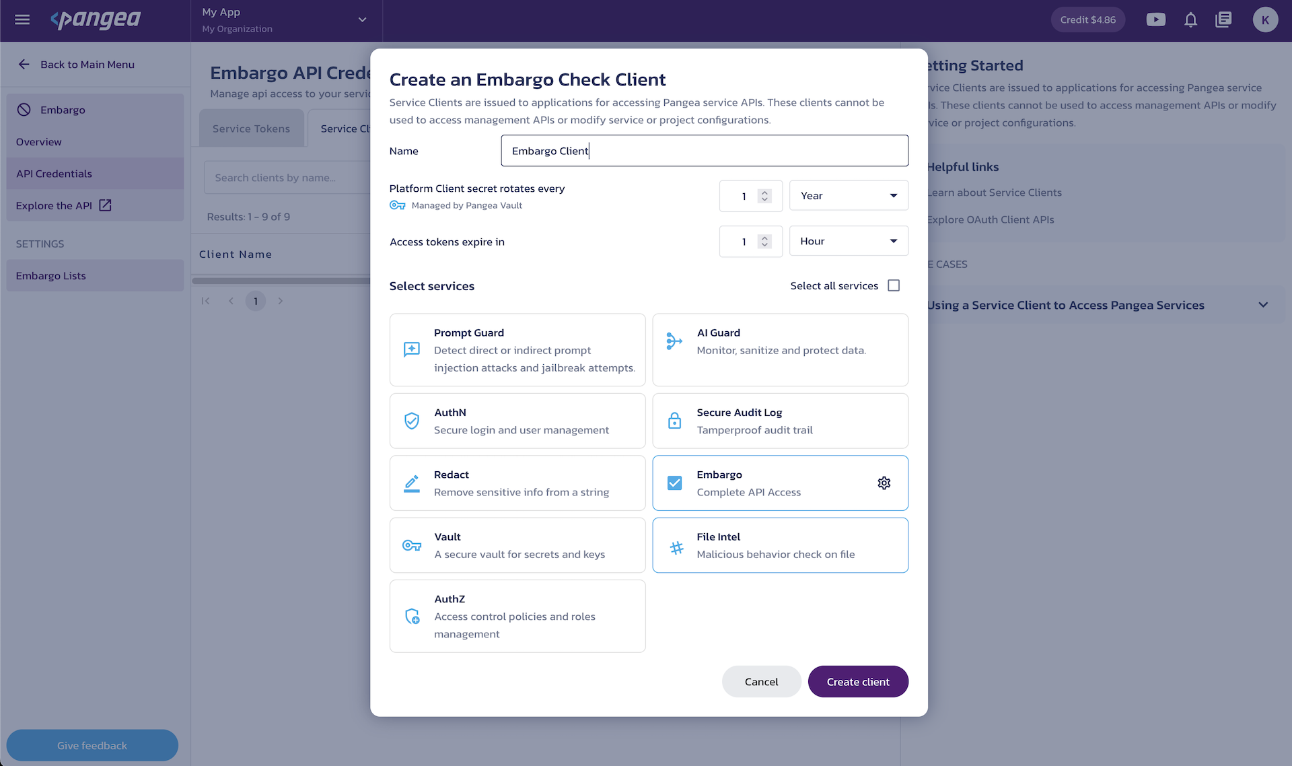Click the Vault key icon

412,545
